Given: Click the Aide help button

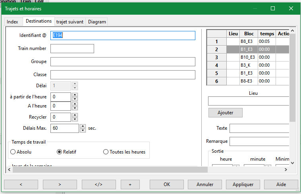Looking at the screenshot, I should tap(281, 184).
